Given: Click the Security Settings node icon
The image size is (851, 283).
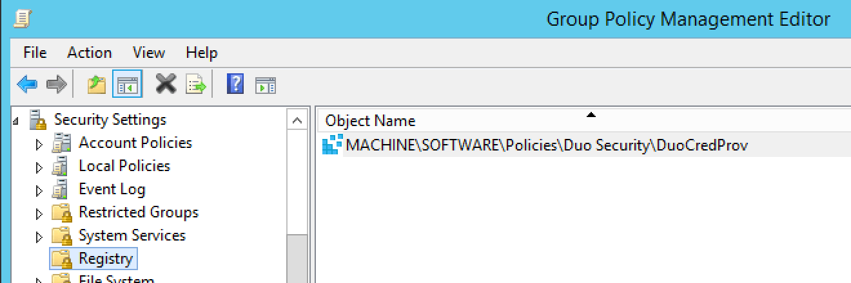Looking at the screenshot, I should click(x=38, y=120).
